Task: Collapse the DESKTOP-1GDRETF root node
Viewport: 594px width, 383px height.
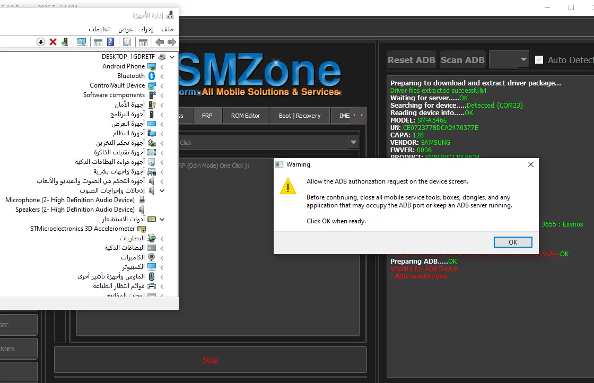Action: tap(172, 57)
